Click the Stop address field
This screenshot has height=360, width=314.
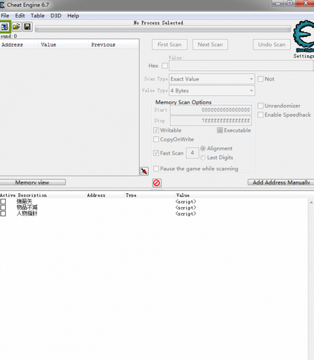[210, 120]
